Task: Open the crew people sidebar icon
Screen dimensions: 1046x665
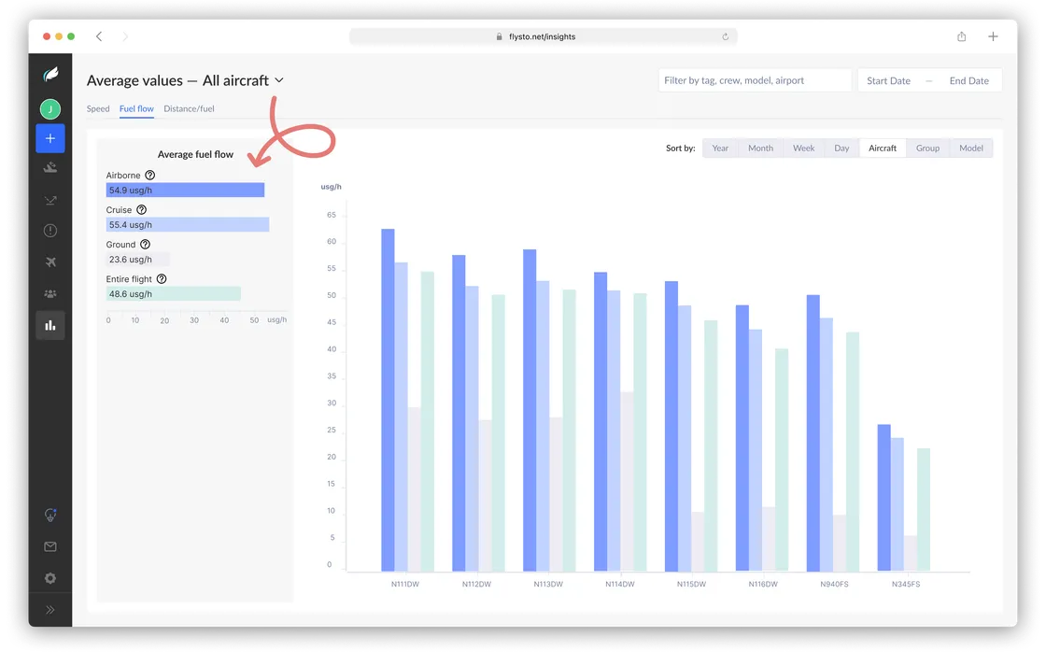Action: coord(50,293)
